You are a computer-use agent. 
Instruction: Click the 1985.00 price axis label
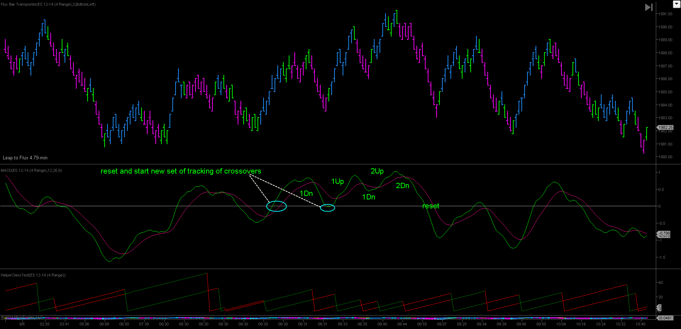point(666,92)
